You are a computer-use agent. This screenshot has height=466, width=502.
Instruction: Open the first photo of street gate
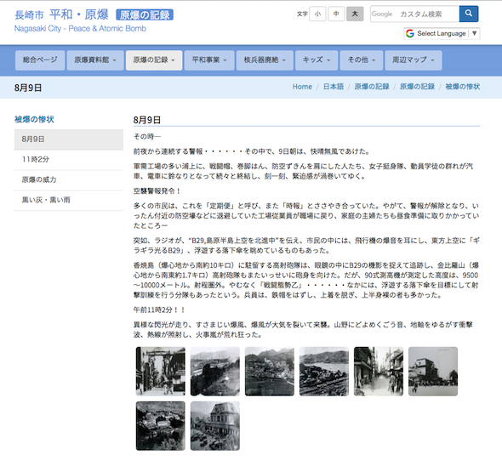(x=161, y=372)
